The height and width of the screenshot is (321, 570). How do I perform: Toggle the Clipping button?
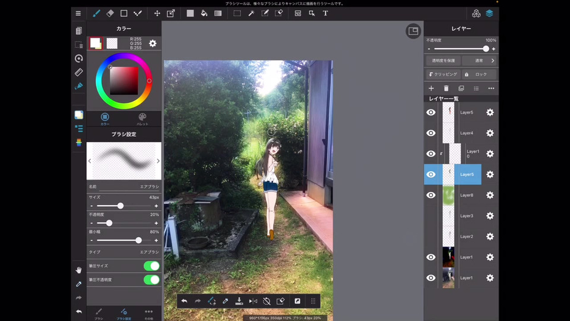pos(443,74)
